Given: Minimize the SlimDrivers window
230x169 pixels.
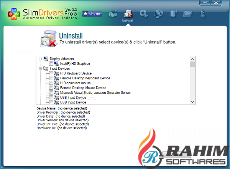Looking at the screenshot, I should coord(205,3).
